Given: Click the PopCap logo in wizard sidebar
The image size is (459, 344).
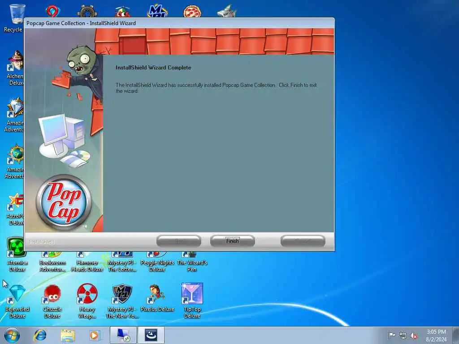Looking at the screenshot, I should [64, 202].
